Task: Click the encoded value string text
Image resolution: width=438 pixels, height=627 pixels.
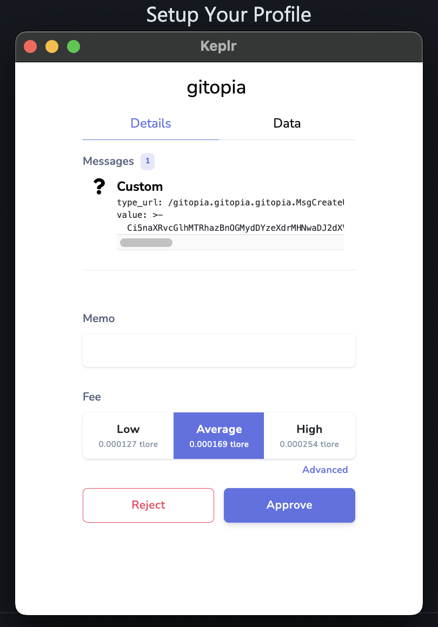Action: [x=235, y=228]
